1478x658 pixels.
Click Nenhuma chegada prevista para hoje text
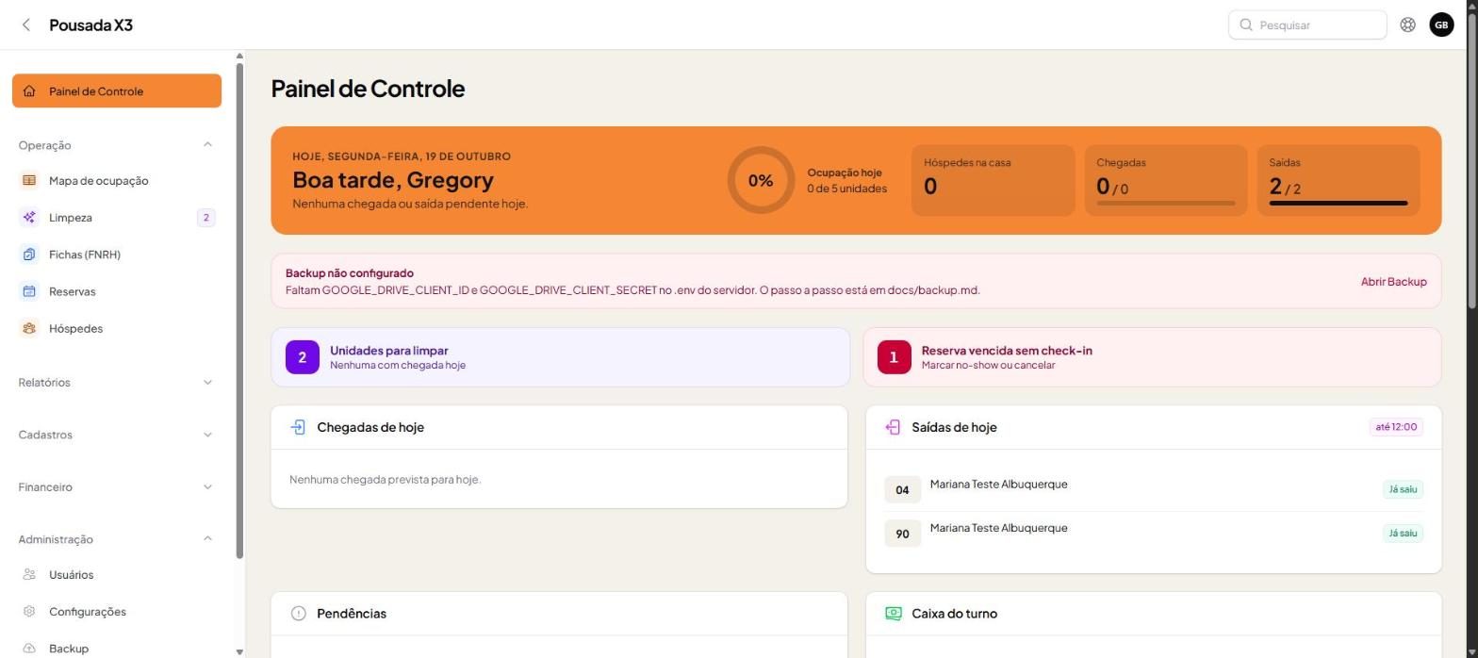click(385, 480)
